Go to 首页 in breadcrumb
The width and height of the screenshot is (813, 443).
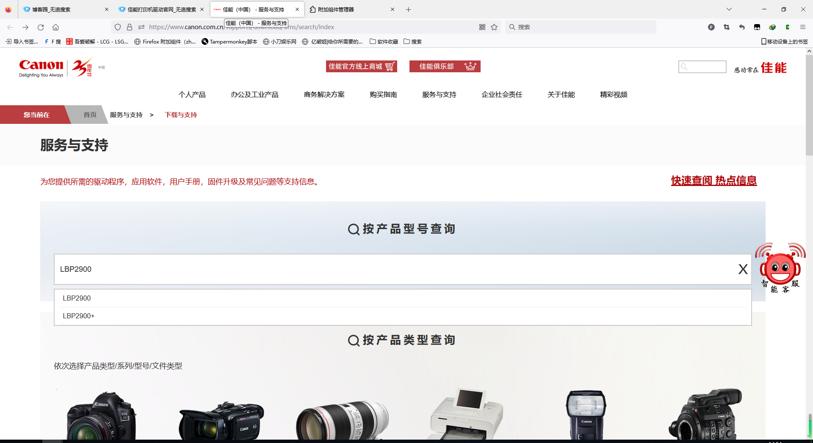(x=90, y=115)
